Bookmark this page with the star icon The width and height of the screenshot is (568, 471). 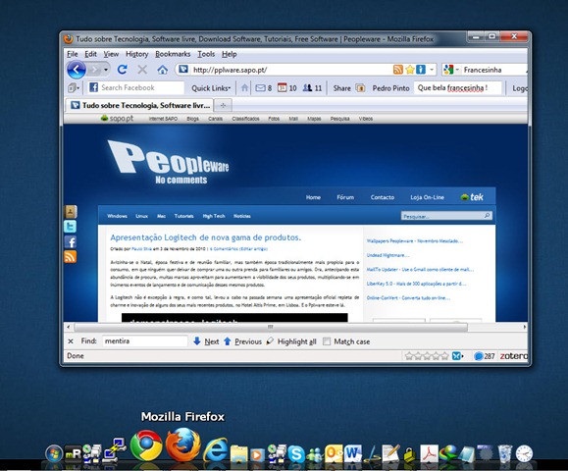[410, 70]
